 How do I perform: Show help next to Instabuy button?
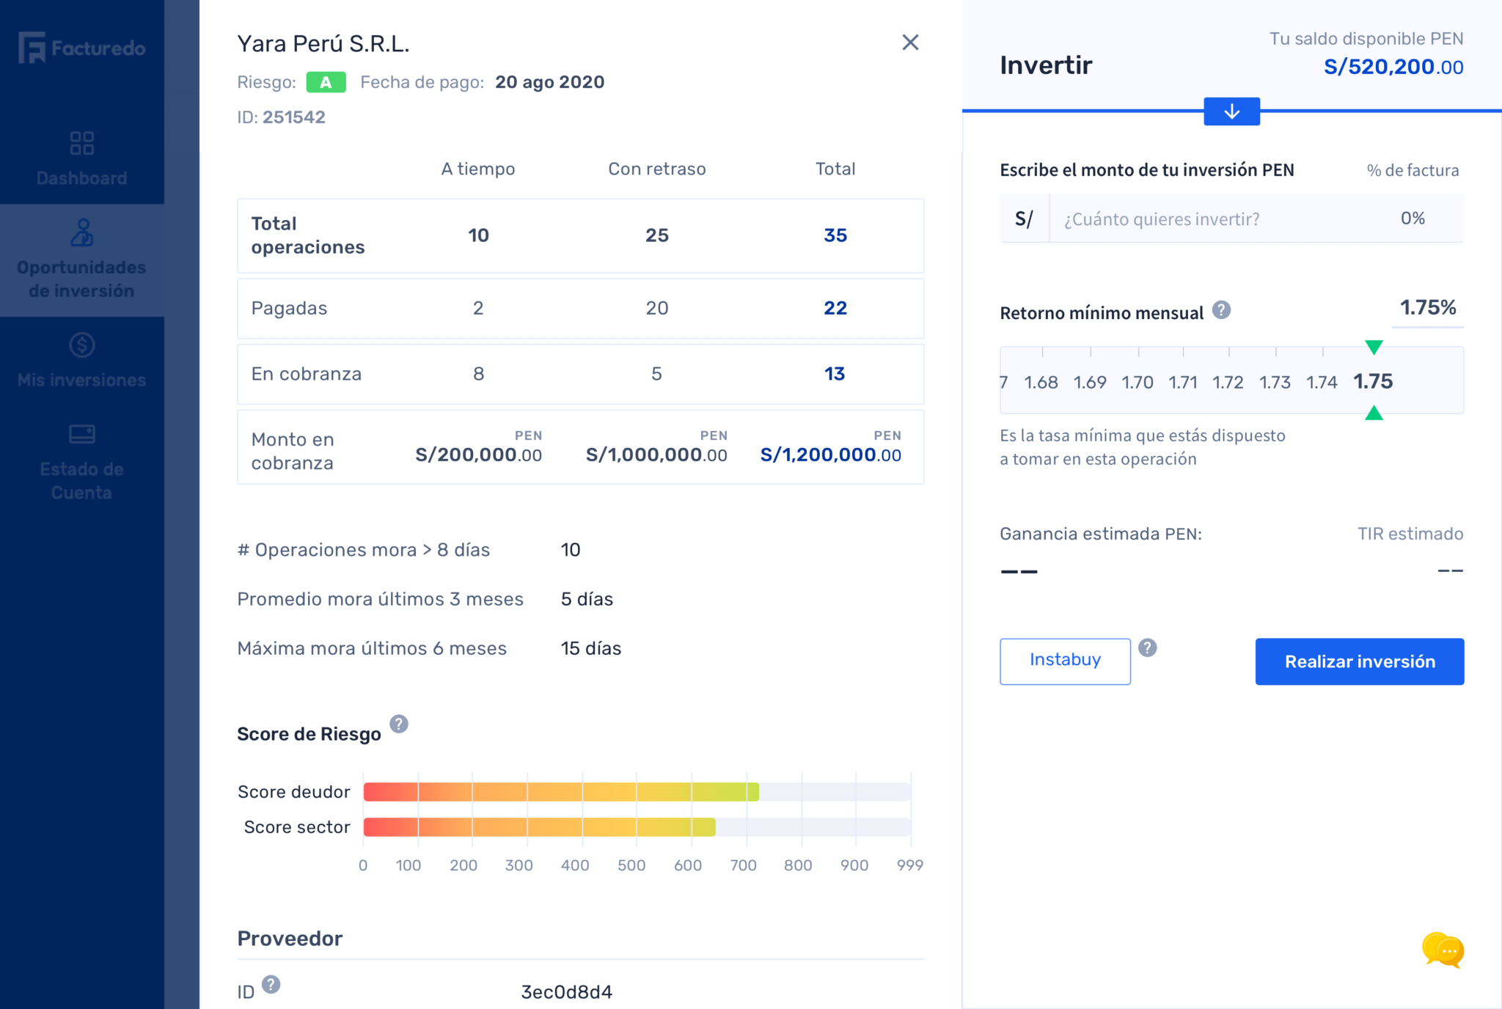point(1148,647)
